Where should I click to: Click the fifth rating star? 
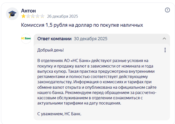(x=42, y=16)
